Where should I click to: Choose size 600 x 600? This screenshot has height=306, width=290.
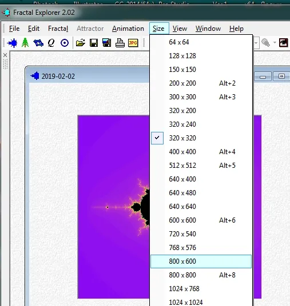(201, 220)
